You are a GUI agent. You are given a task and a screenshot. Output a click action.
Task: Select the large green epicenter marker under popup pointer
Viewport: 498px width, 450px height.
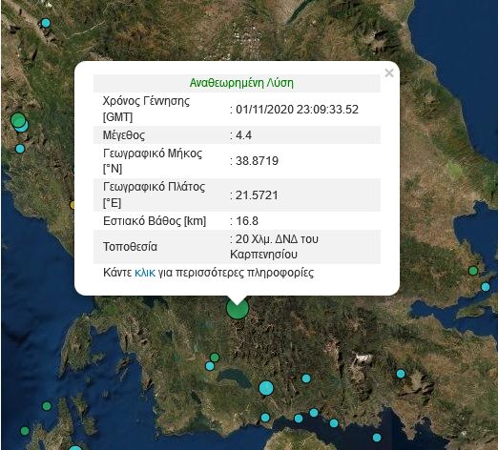pyautogui.click(x=238, y=308)
